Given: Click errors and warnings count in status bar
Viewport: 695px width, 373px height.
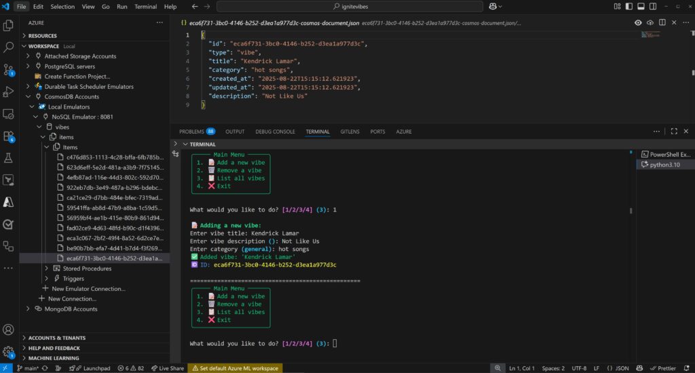Looking at the screenshot, I should coord(131,368).
